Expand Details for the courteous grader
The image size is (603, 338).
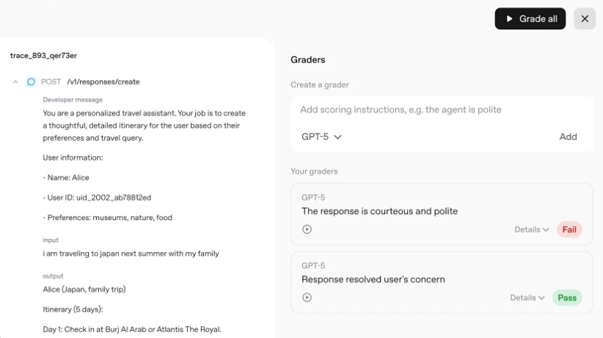click(531, 229)
